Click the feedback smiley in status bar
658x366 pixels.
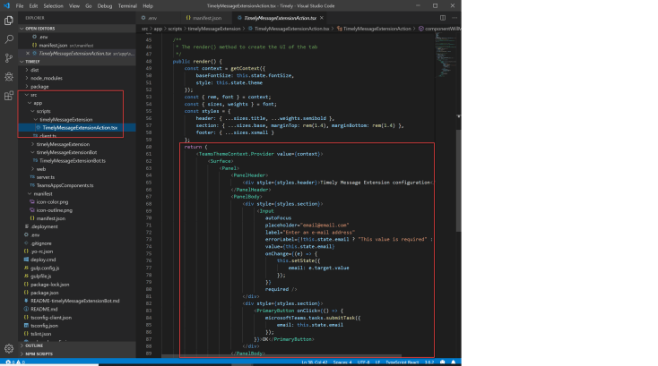442,362
